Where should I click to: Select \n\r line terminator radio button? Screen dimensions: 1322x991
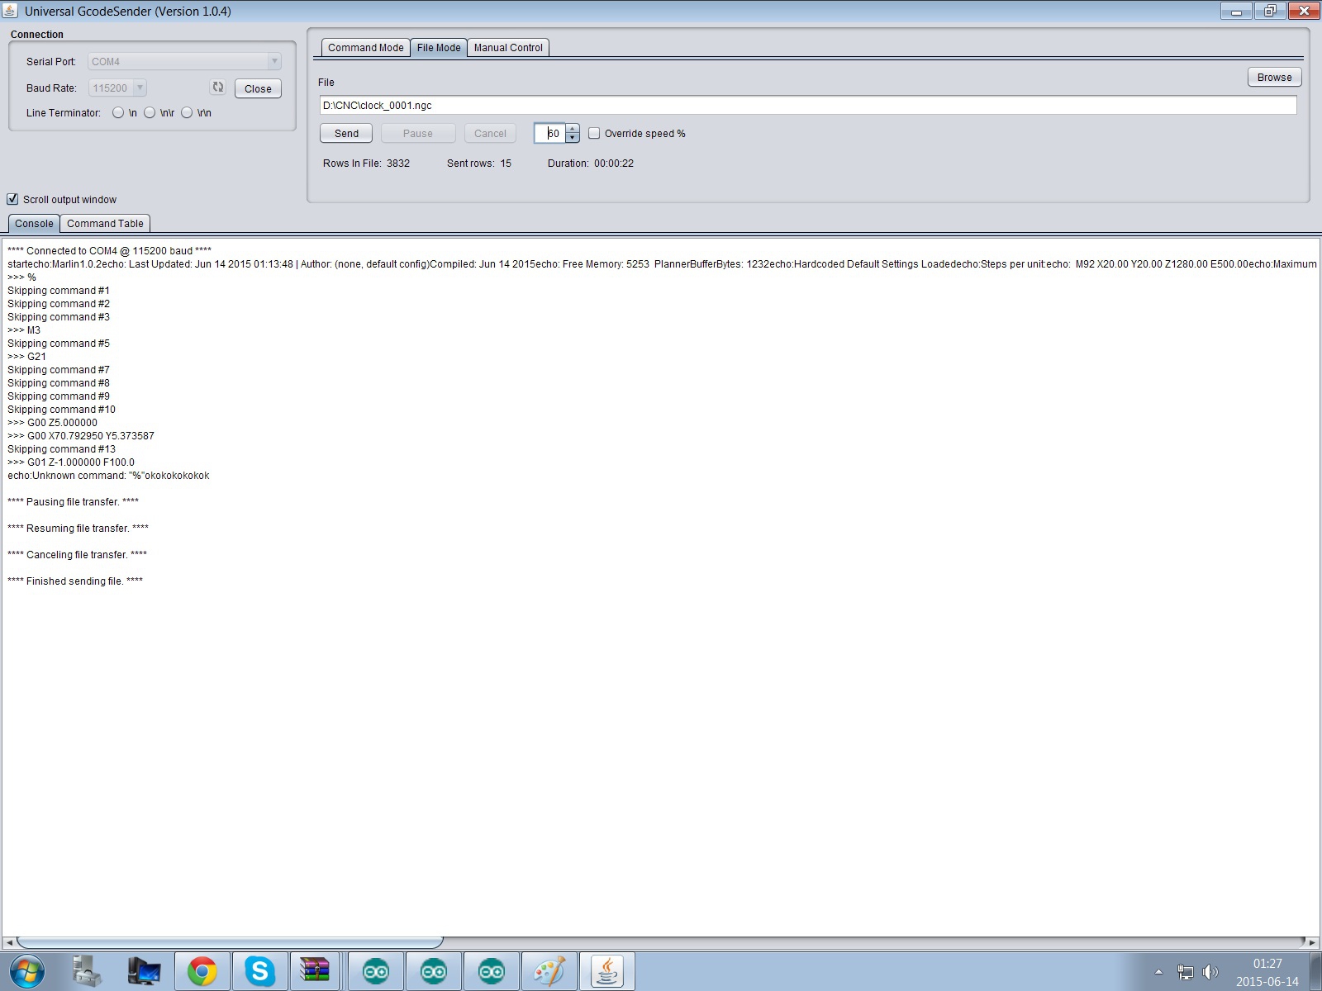tap(150, 112)
